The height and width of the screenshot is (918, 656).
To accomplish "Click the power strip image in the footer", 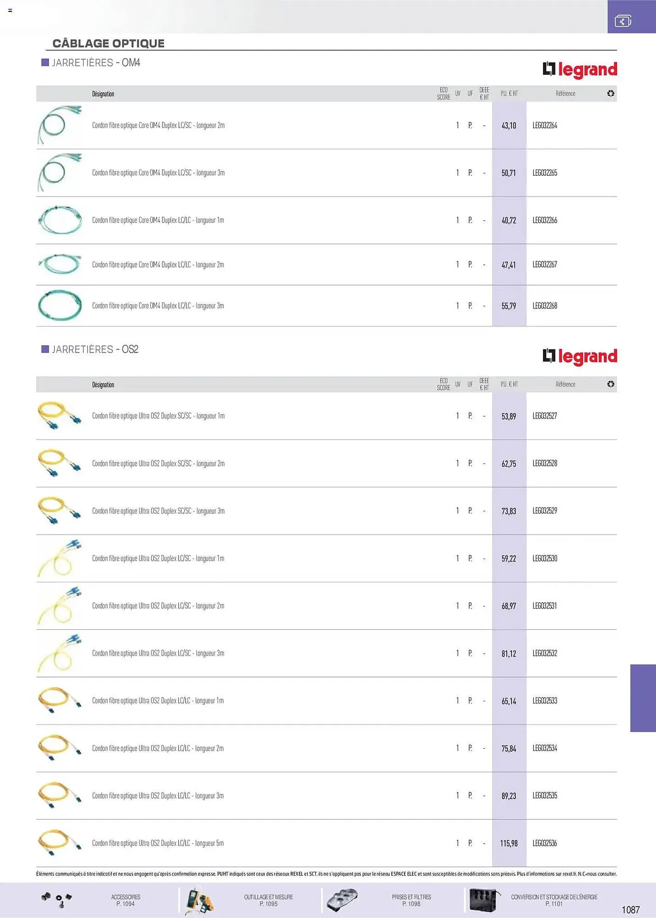I will (342, 900).
